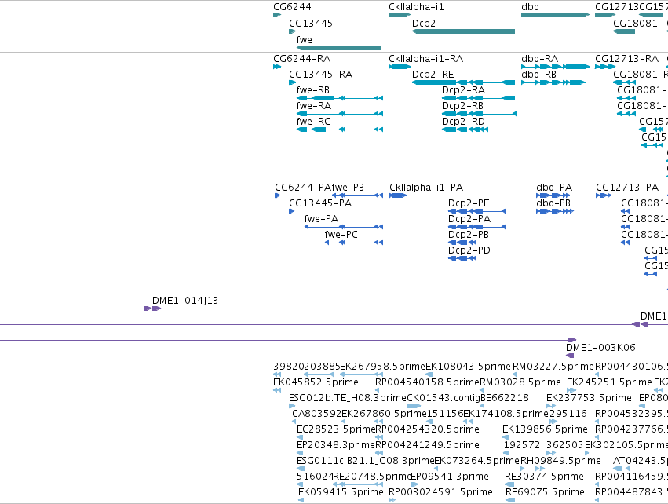Select the Dcp2-PD protein label
This screenshot has width=668, height=504.
click(x=469, y=251)
